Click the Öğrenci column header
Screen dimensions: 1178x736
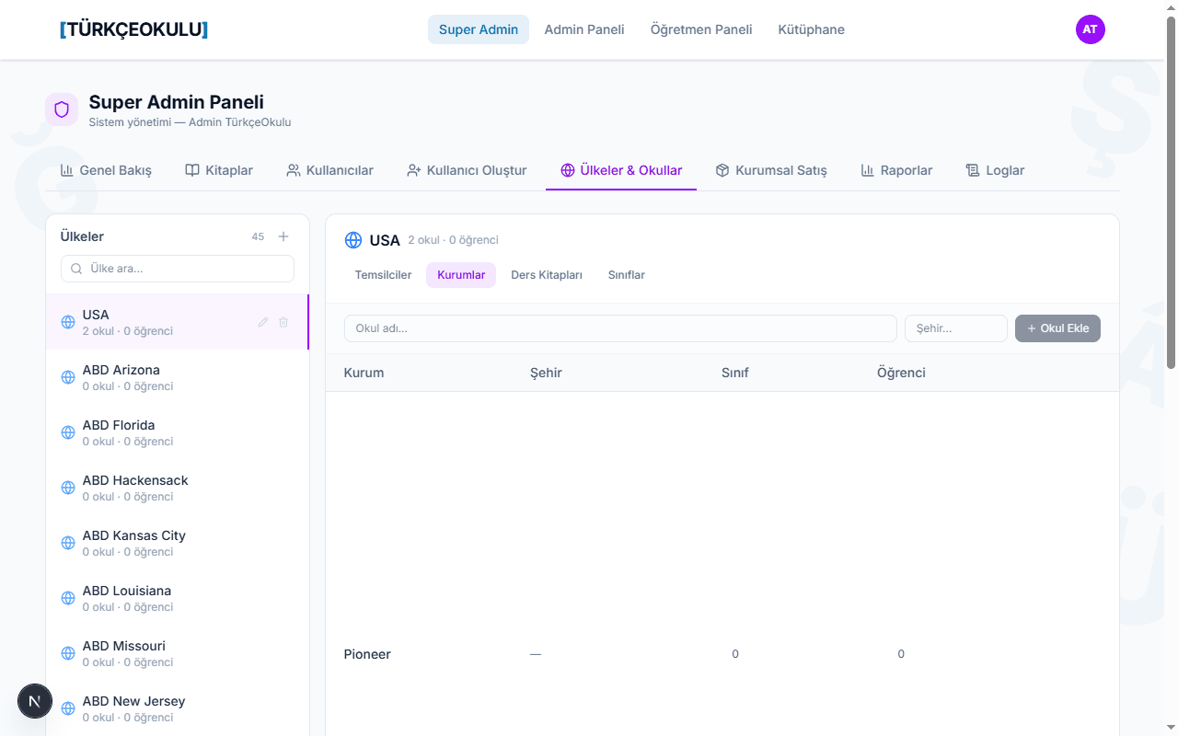tap(901, 373)
